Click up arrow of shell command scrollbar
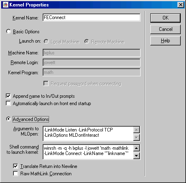 pos(137,148)
